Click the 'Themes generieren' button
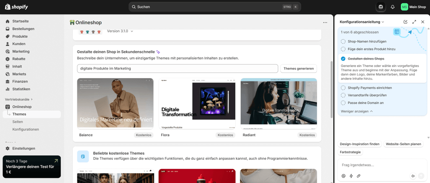The width and height of the screenshot is (430, 183). coord(298,69)
